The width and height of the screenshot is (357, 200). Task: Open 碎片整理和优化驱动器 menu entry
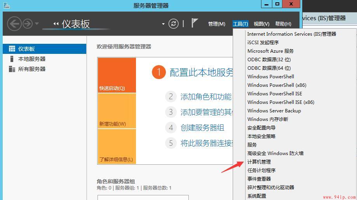point(271,188)
